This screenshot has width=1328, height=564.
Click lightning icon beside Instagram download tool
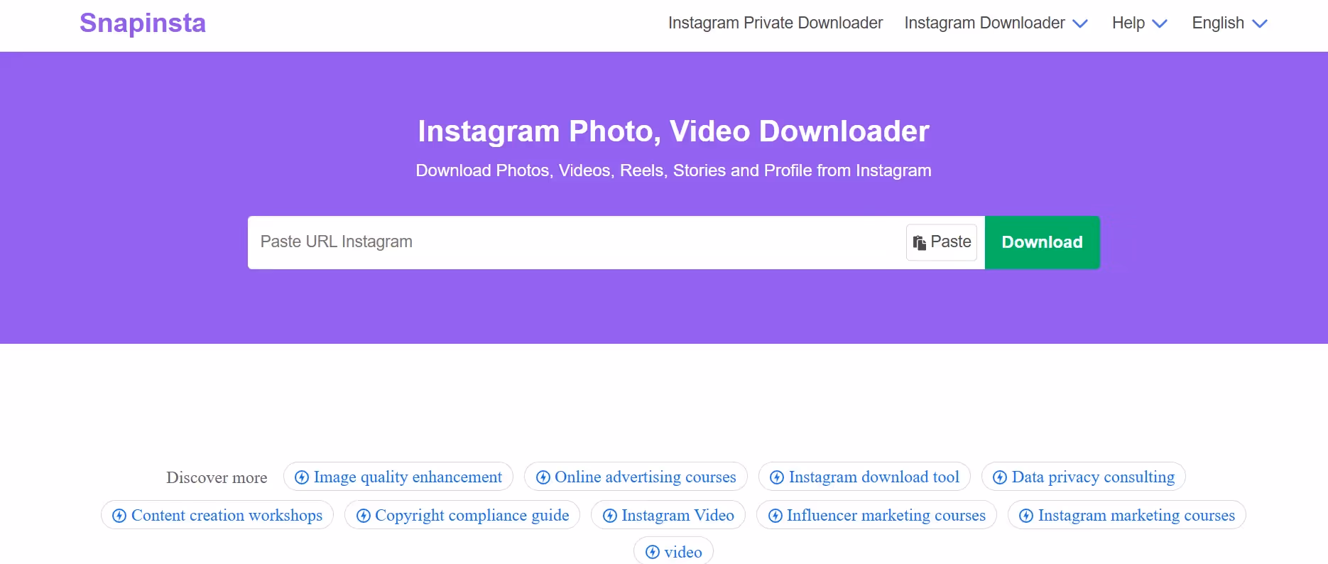[x=777, y=477]
